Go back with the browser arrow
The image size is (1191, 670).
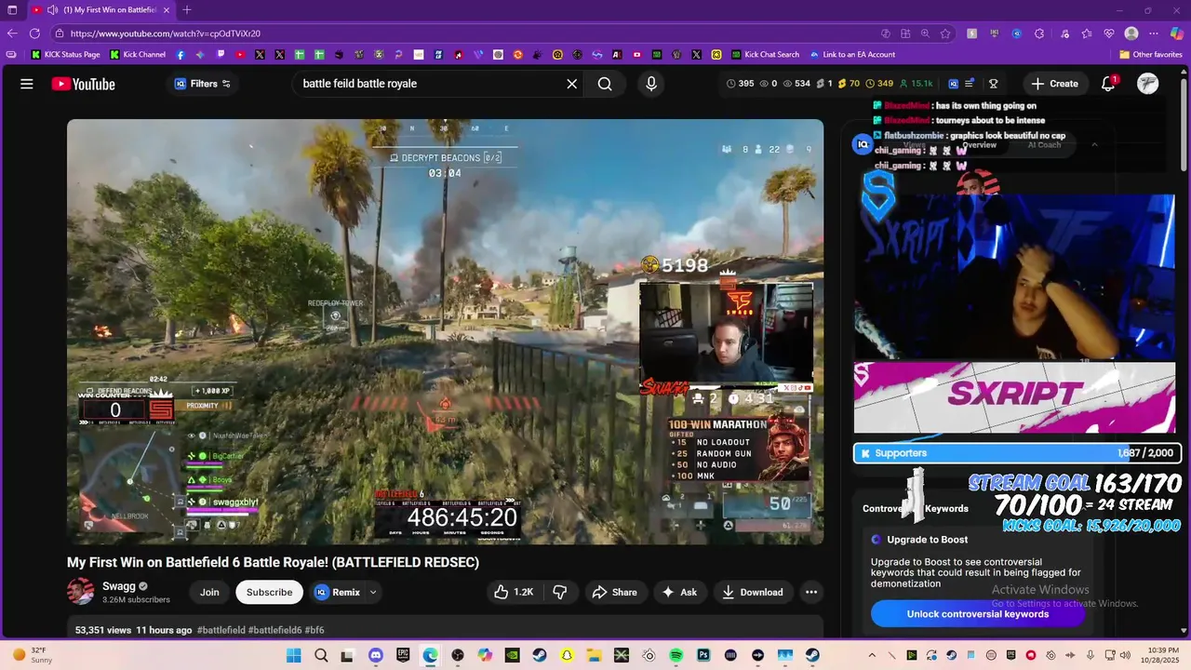13,33
